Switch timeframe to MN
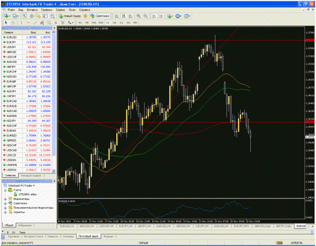316x246 pixels. pyautogui.click(x=135, y=23)
